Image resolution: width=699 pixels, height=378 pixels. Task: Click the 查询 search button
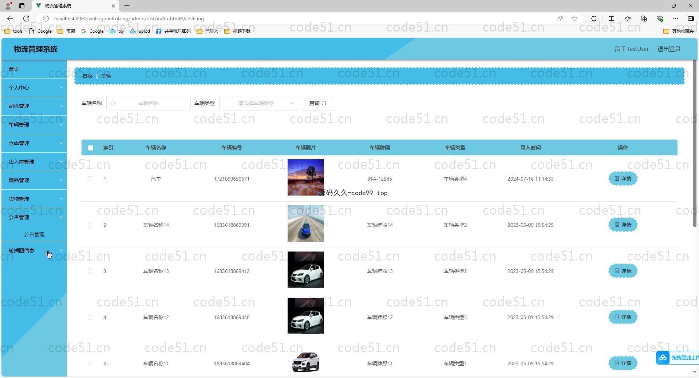click(318, 103)
